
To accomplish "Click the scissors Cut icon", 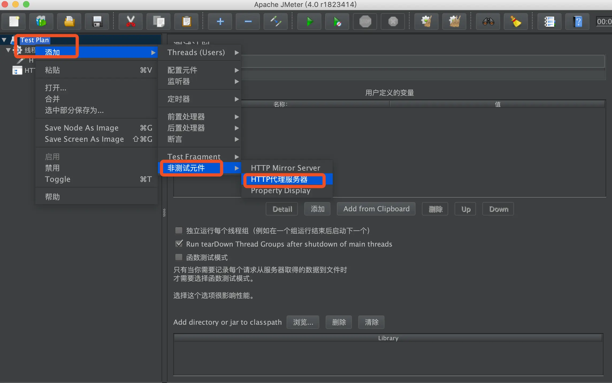I will pyautogui.click(x=131, y=21).
